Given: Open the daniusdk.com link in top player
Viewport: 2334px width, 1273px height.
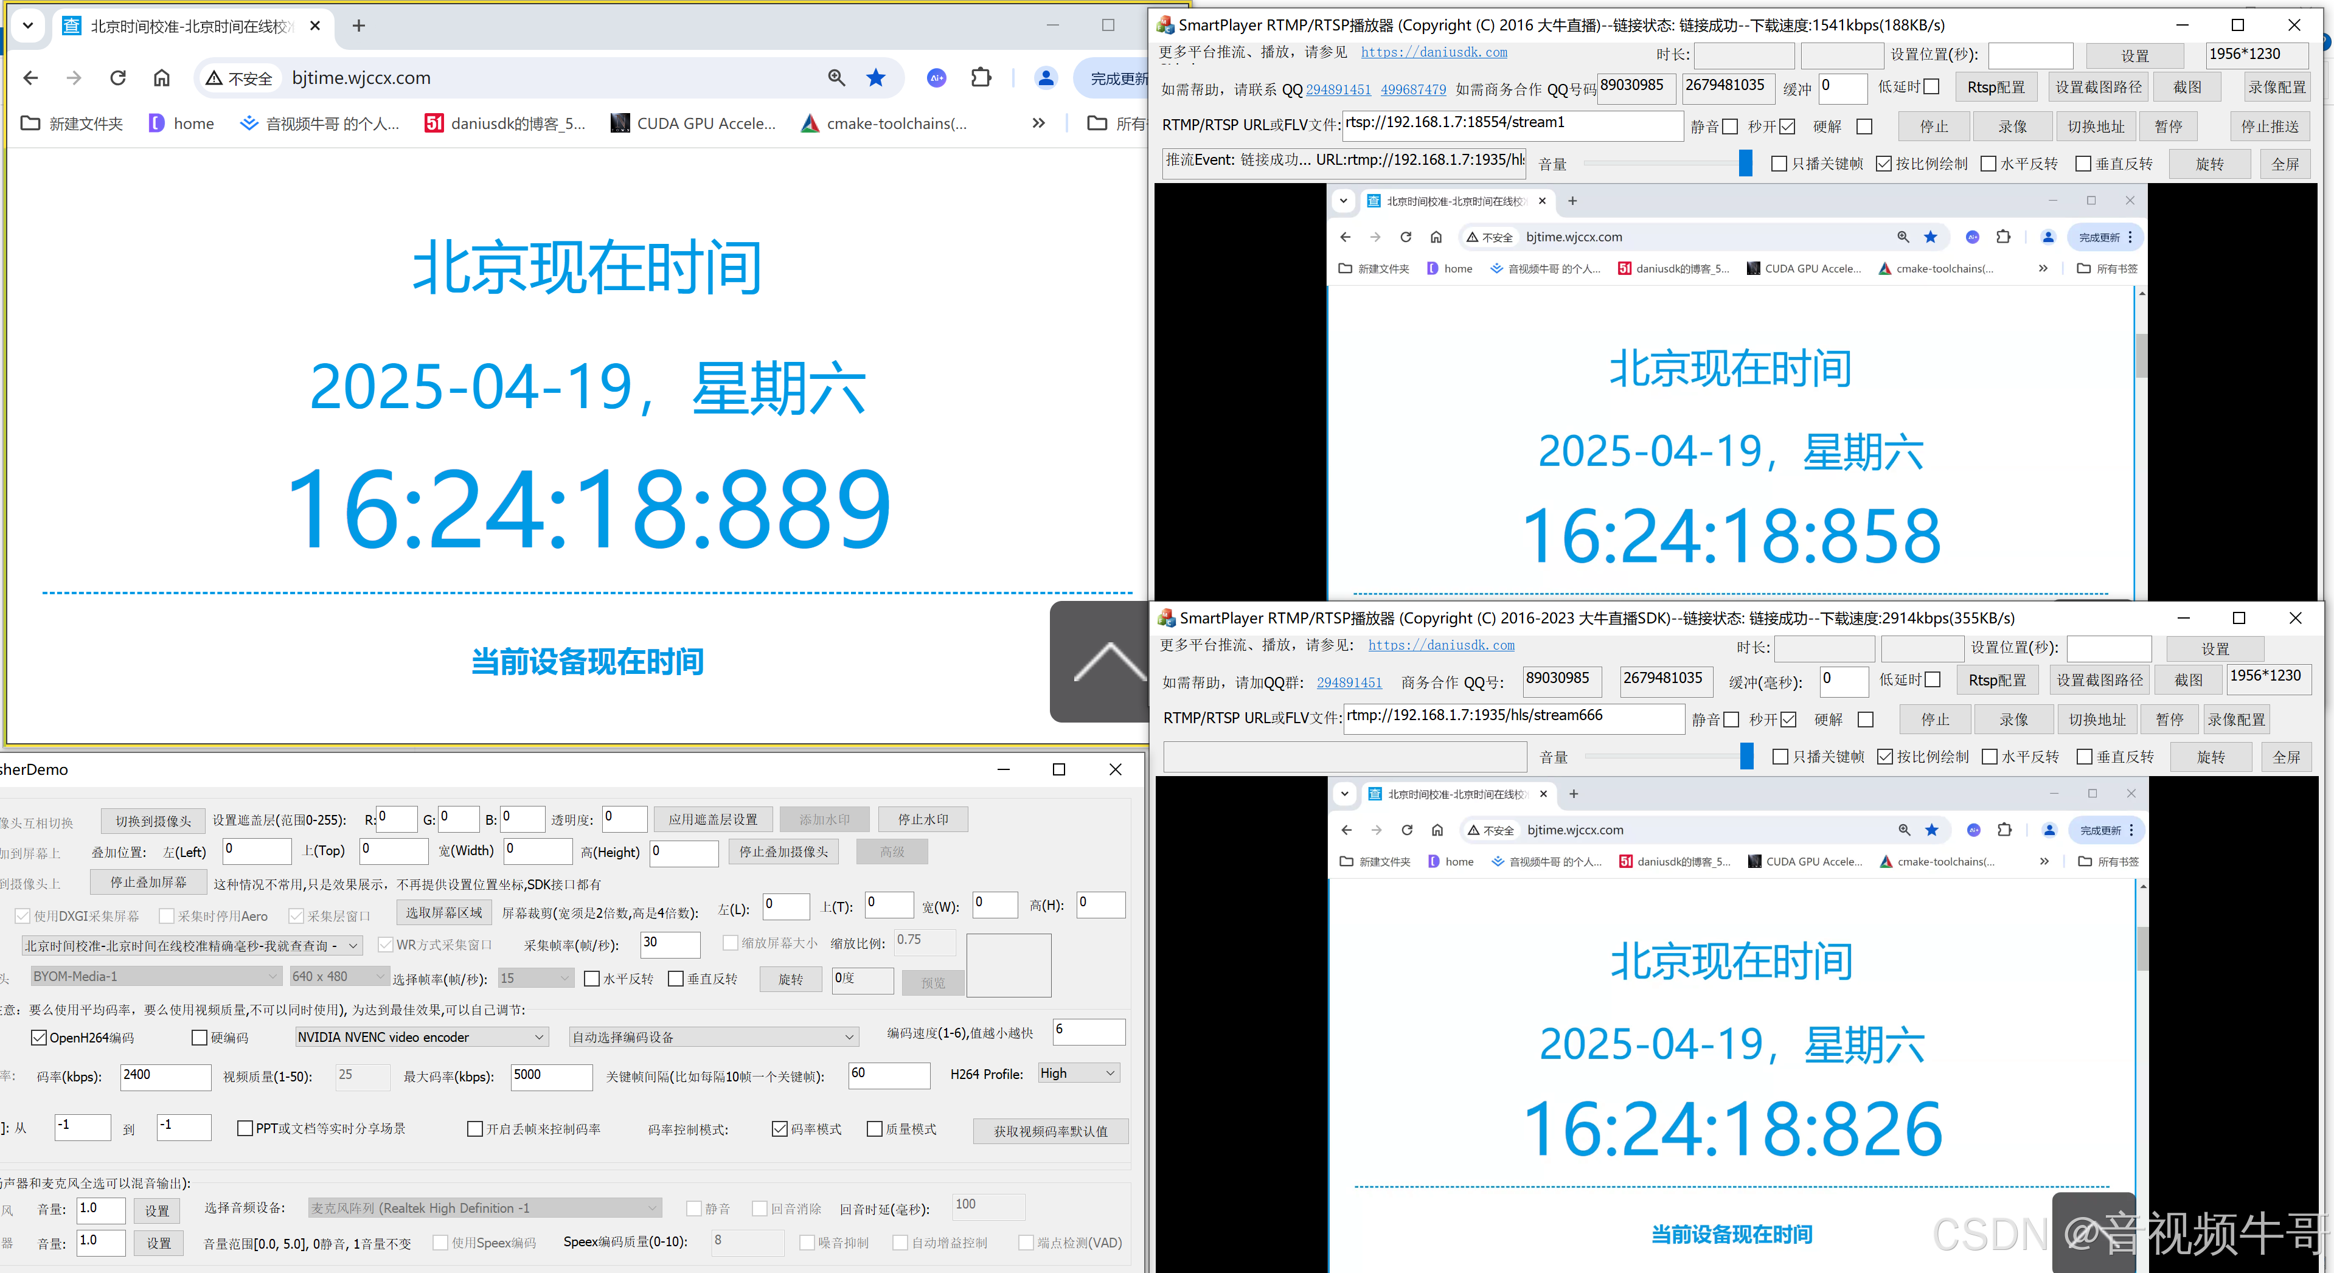Looking at the screenshot, I should [x=1433, y=52].
